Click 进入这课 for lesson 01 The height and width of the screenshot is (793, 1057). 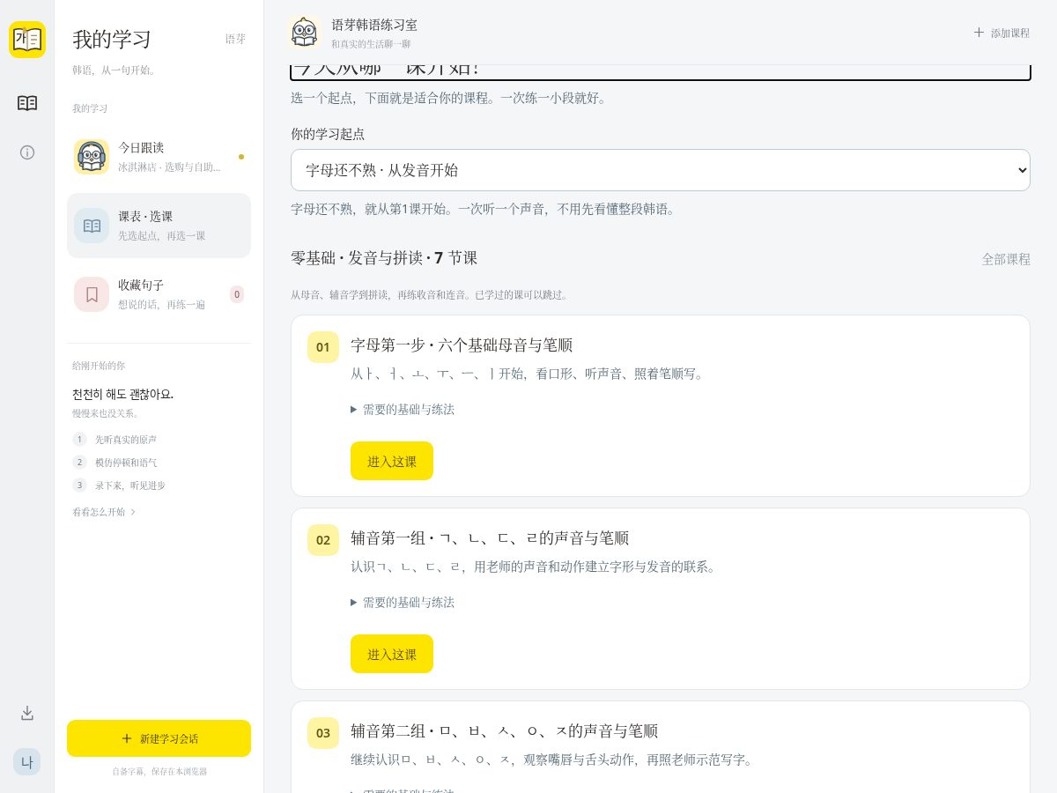392,461
